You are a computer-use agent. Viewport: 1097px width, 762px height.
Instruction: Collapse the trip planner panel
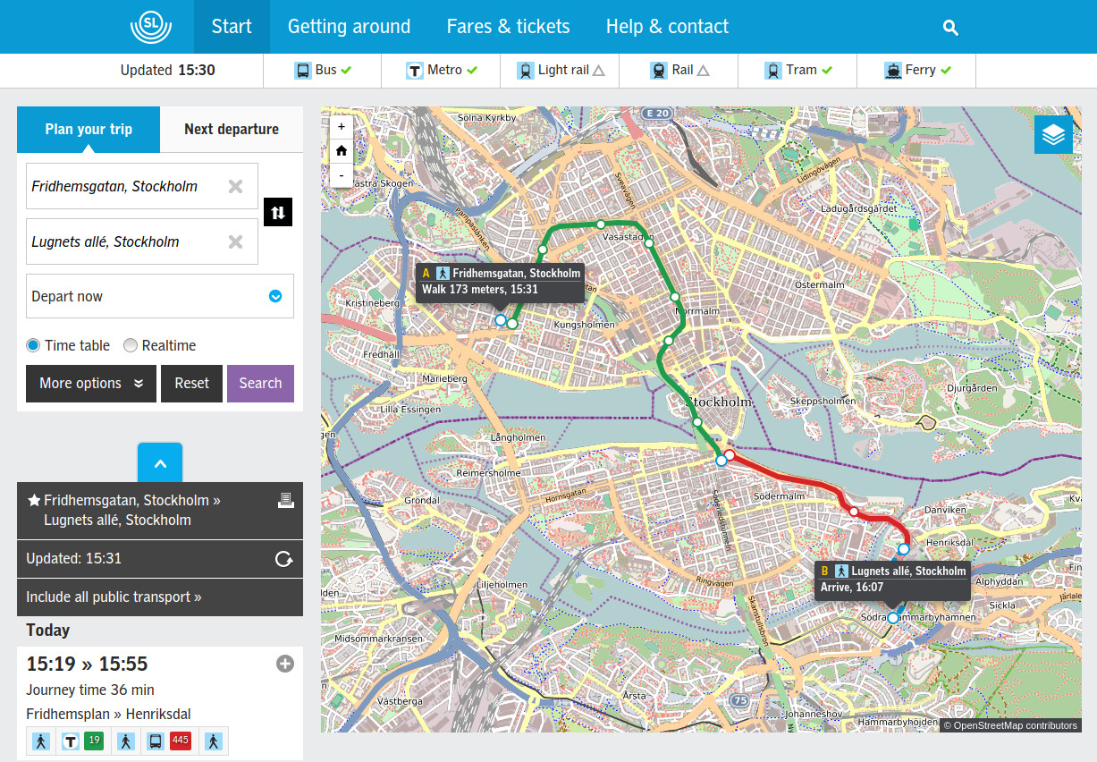point(160,463)
